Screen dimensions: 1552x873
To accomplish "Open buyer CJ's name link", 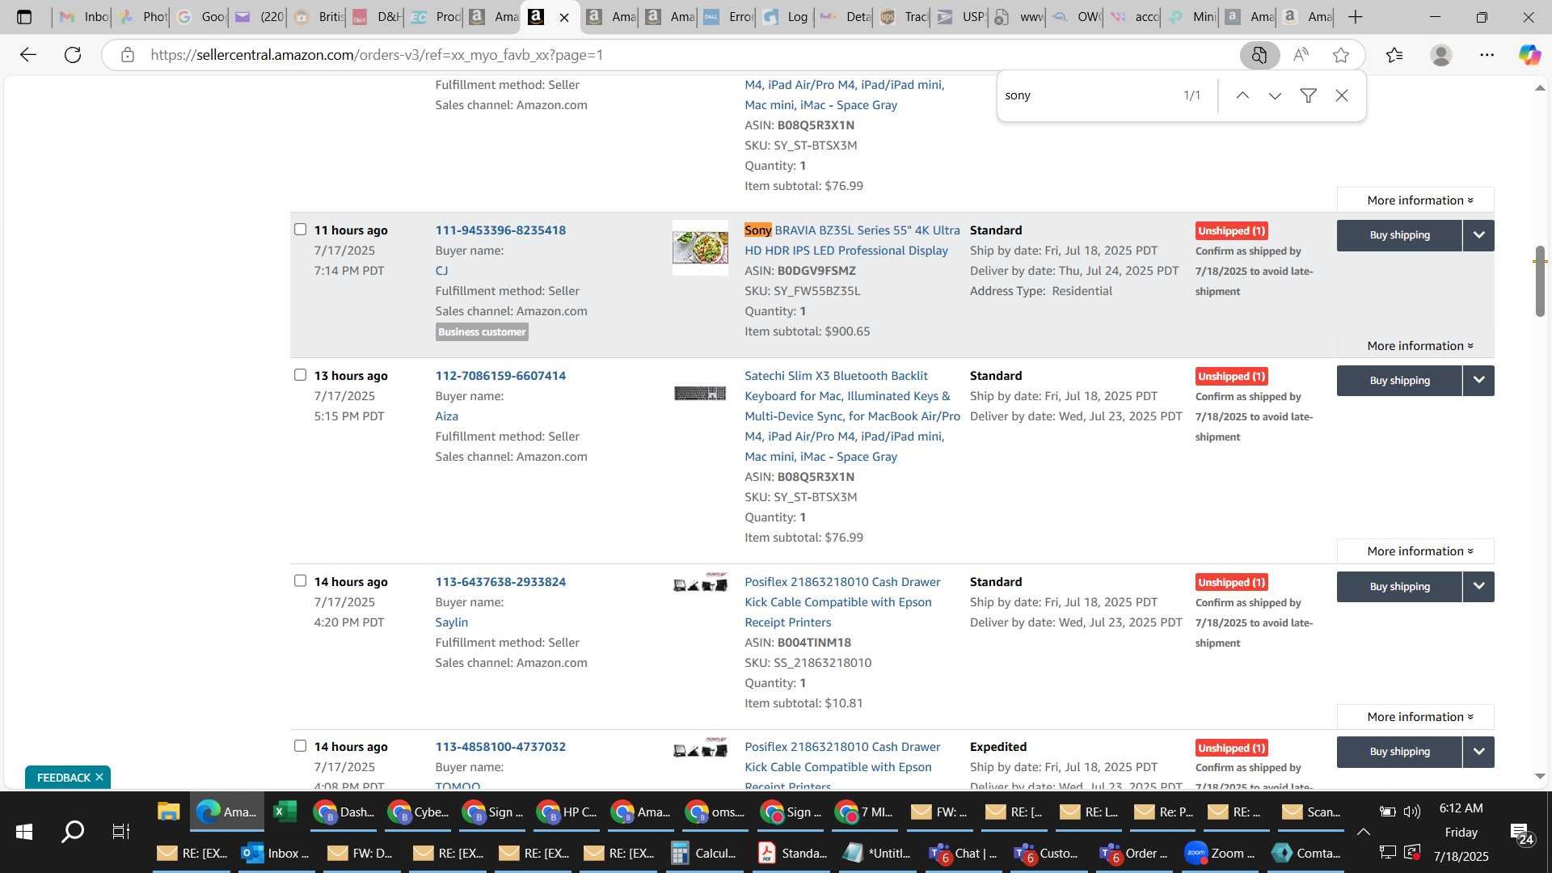I will (x=441, y=271).
